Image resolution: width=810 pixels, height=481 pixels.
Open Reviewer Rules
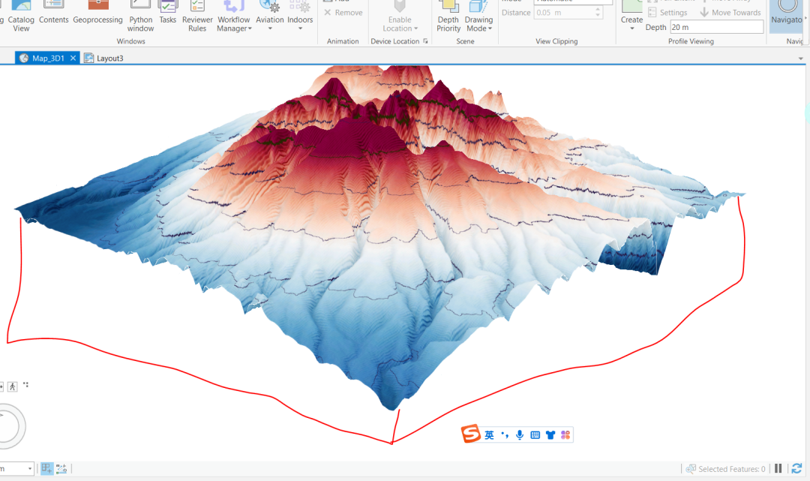[x=196, y=16]
